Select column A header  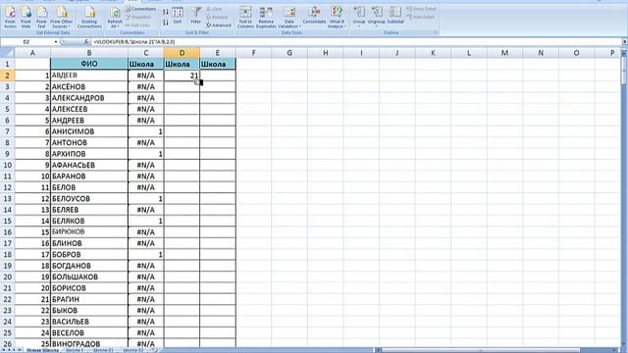[x=32, y=52]
